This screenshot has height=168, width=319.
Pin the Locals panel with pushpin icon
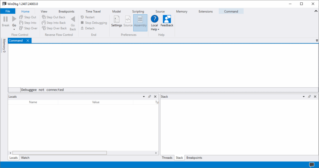point(150,97)
